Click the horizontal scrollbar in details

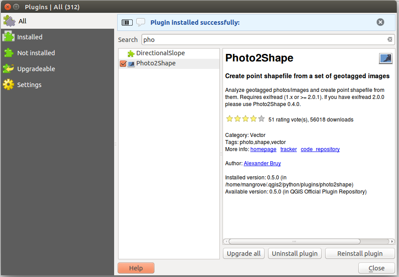[295, 241]
